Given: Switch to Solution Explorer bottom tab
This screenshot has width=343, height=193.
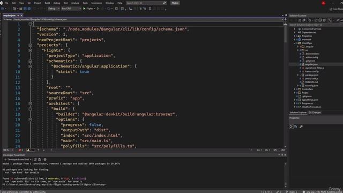Looking at the screenshot, I should 298,113.
